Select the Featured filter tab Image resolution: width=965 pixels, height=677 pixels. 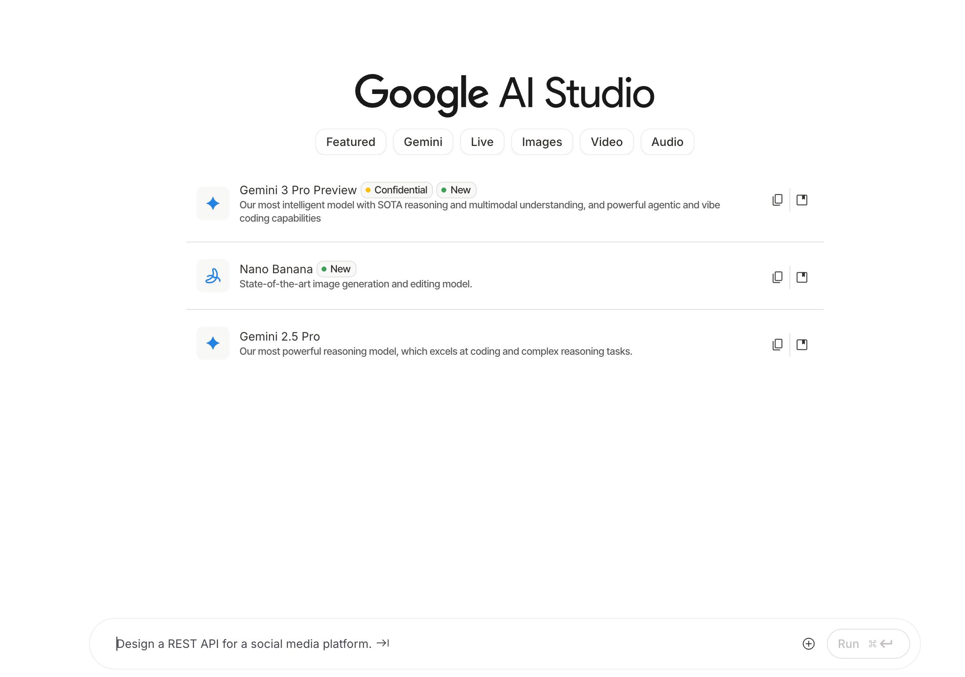[351, 142]
